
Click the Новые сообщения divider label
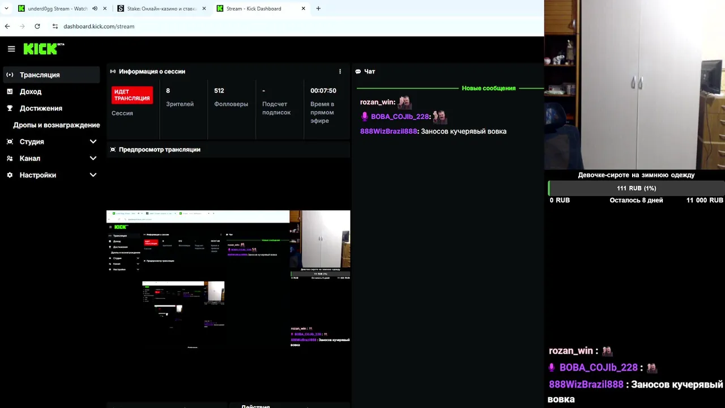489,88
